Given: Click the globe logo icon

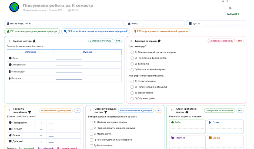Looking at the screenshot, I should (14, 7).
